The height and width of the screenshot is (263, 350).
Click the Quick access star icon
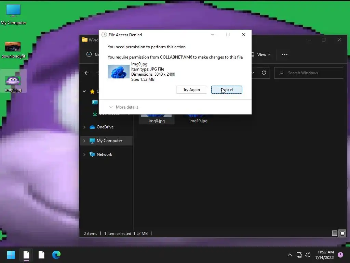[x=92, y=91]
